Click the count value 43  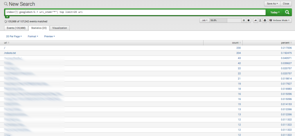(239, 58)
